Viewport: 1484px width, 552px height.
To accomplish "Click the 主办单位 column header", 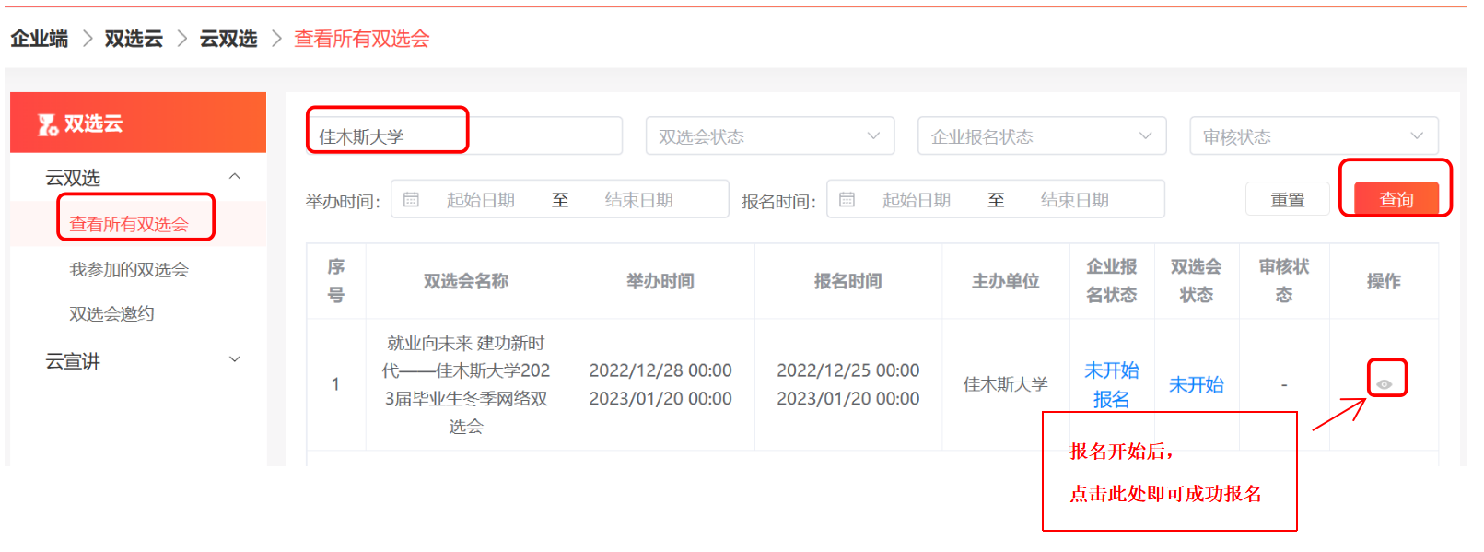I will tap(1006, 281).
